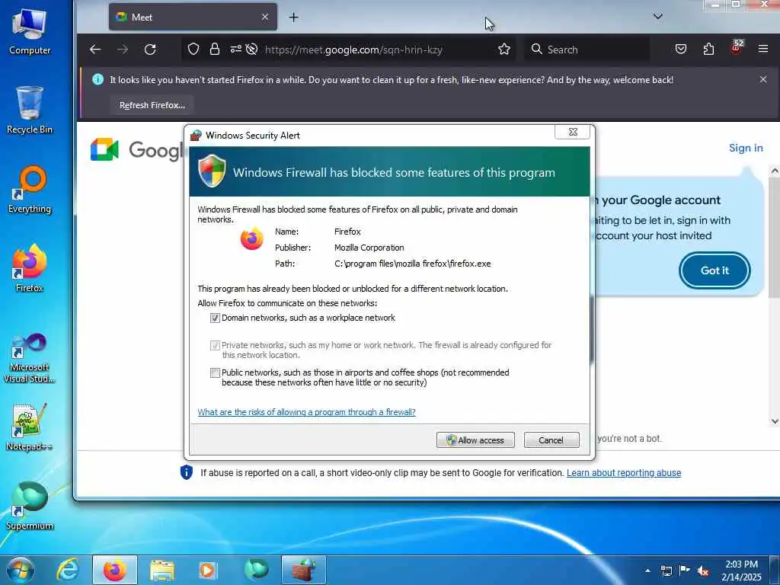Screen dimensions: 780x585
Task: Show hidden system tray icons arrow
Action: 647,571
